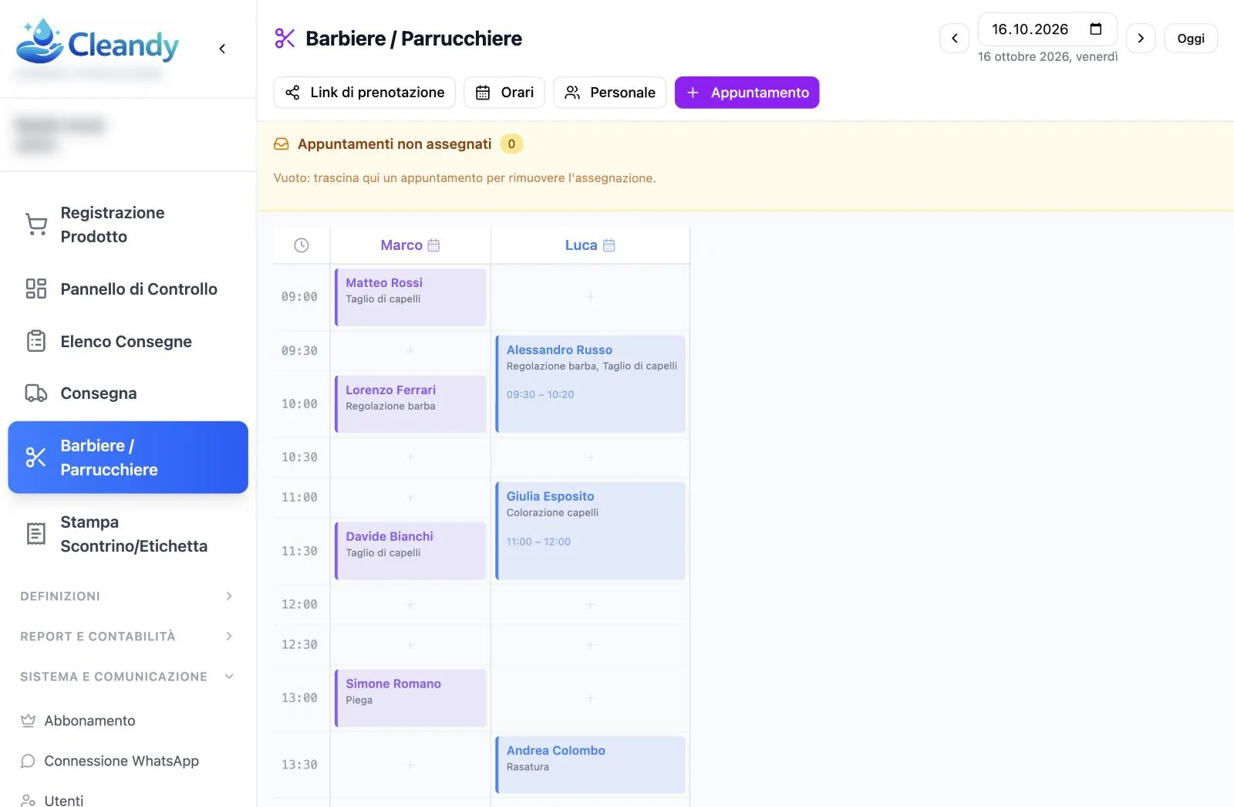Viewport: 1234px width, 807px height.
Task: Open Pannello di Controllo page
Action: 128,289
